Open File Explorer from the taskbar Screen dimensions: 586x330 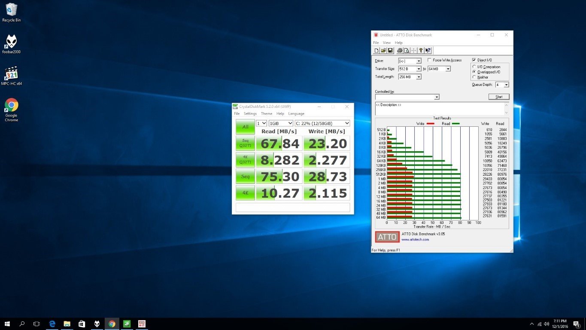click(67, 324)
